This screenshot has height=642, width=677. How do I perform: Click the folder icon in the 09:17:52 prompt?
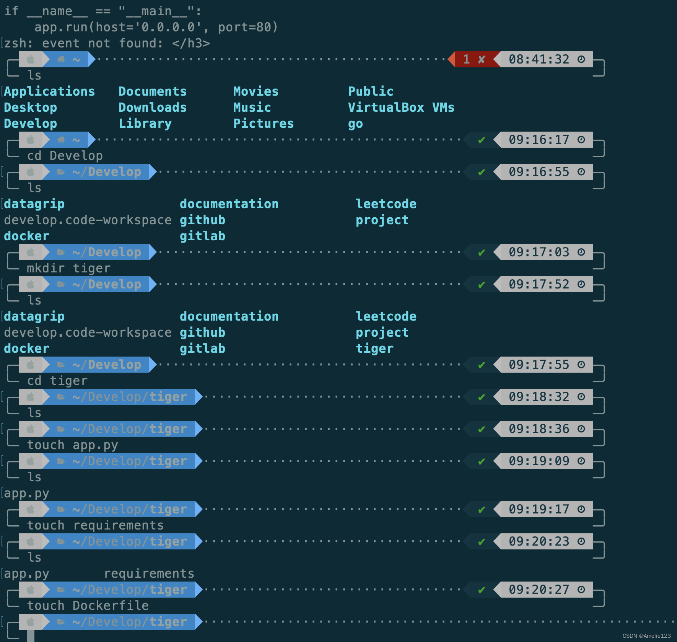(61, 284)
